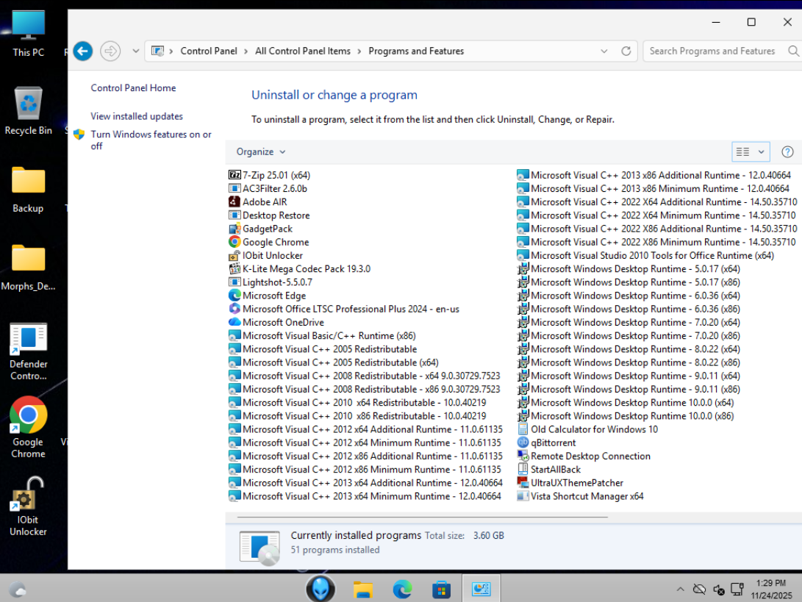
Task: Click the GadgetPack icon in list
Action: (234, 229)
